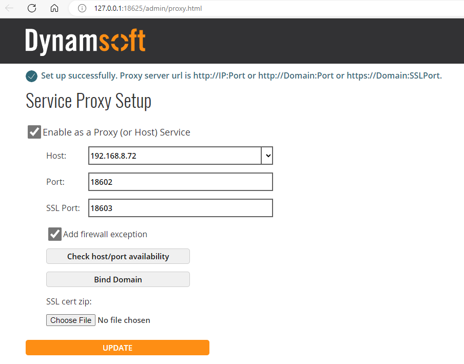Viewport: 464px width, 364px height.
Task: Click the Dynamsoft logo
Action: point(85,41)
